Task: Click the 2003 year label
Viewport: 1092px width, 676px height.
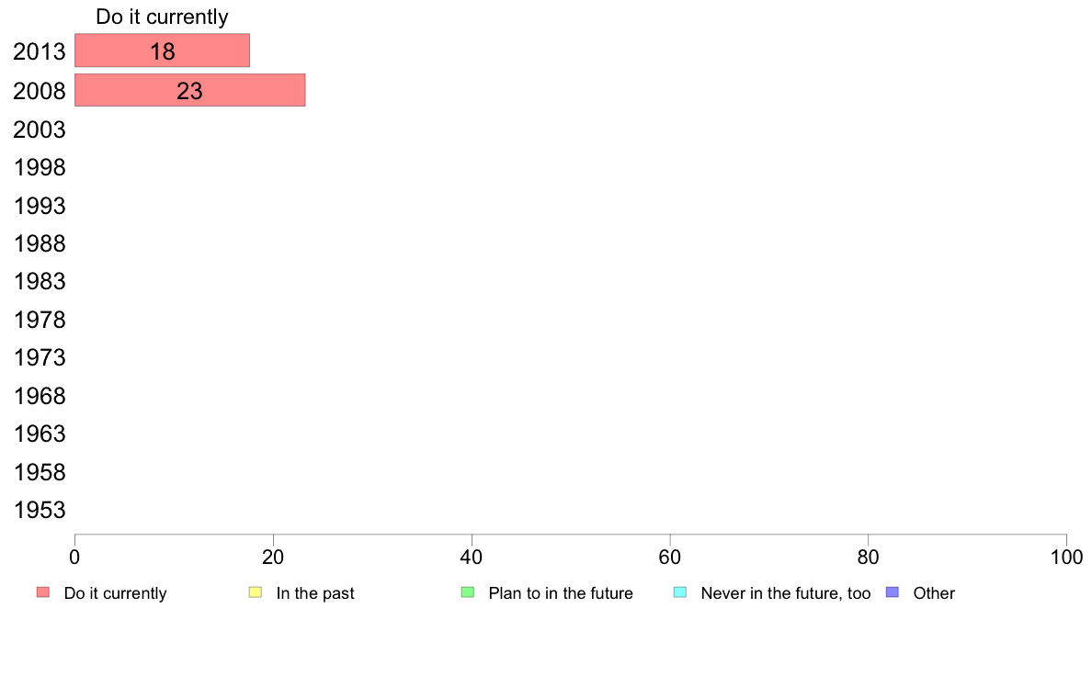Action: [x=39, y=130]
